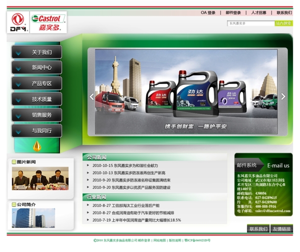Expand the 与我同行 chevron arrow
Viewport: 300px width, 252px height.
(18, 131)
